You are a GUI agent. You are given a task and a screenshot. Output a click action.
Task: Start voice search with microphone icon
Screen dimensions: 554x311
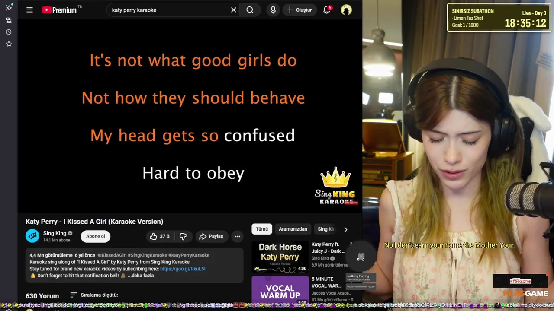(x=273, y=10)
